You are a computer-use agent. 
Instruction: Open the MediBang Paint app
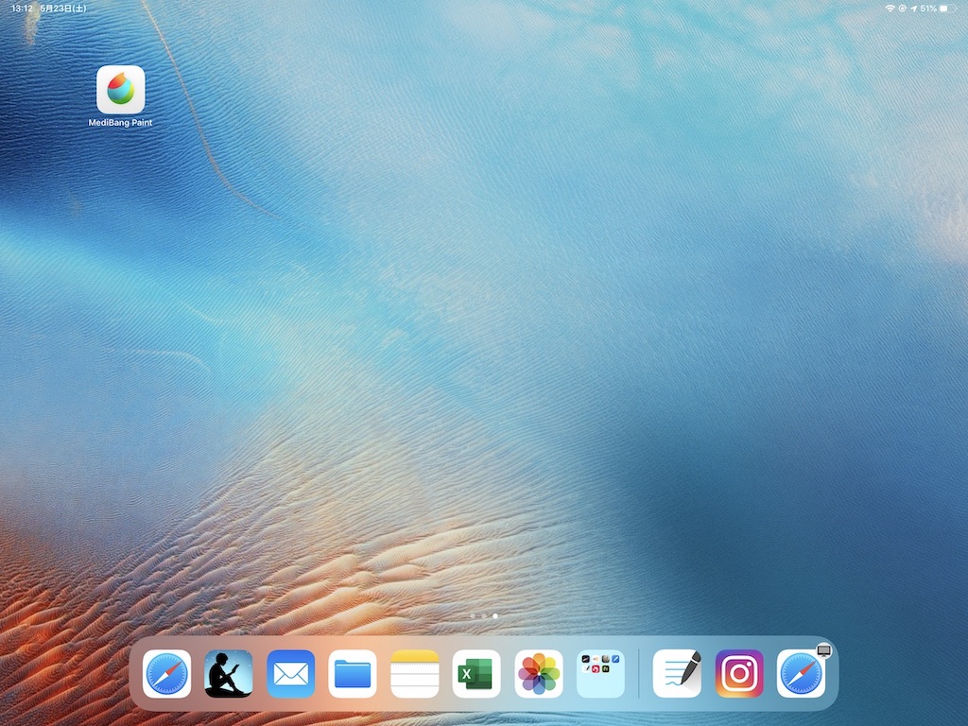coord(121,90)
